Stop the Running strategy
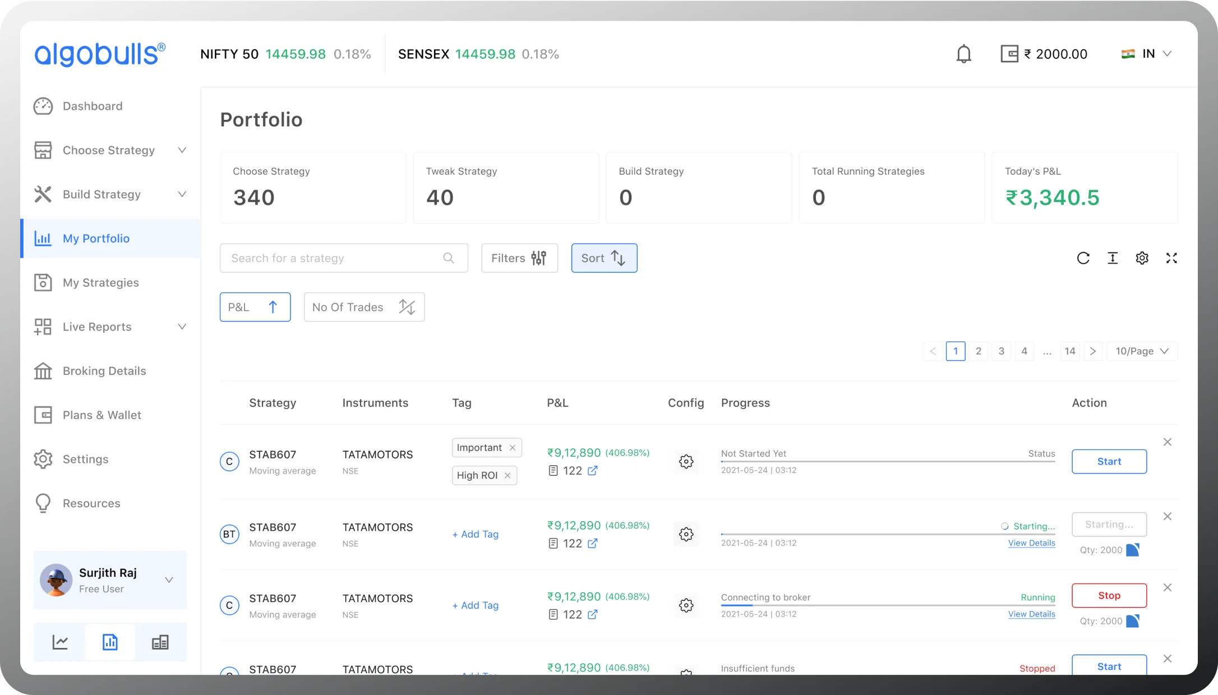Viewport: 1218px width, 695px height. click(x=1109, y=595)
